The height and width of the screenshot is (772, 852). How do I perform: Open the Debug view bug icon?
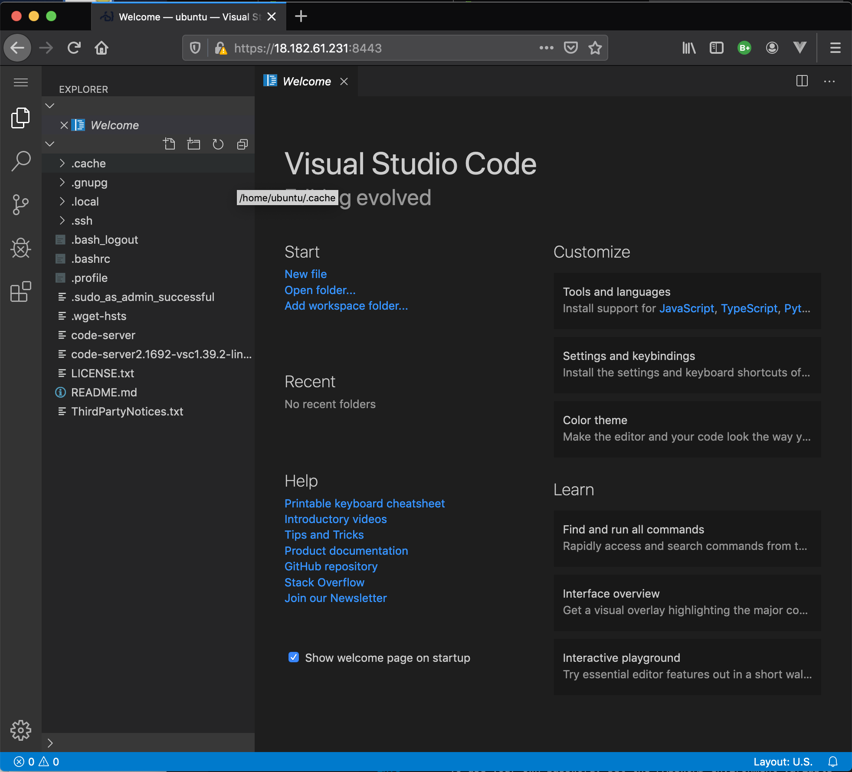click(20, 248)
